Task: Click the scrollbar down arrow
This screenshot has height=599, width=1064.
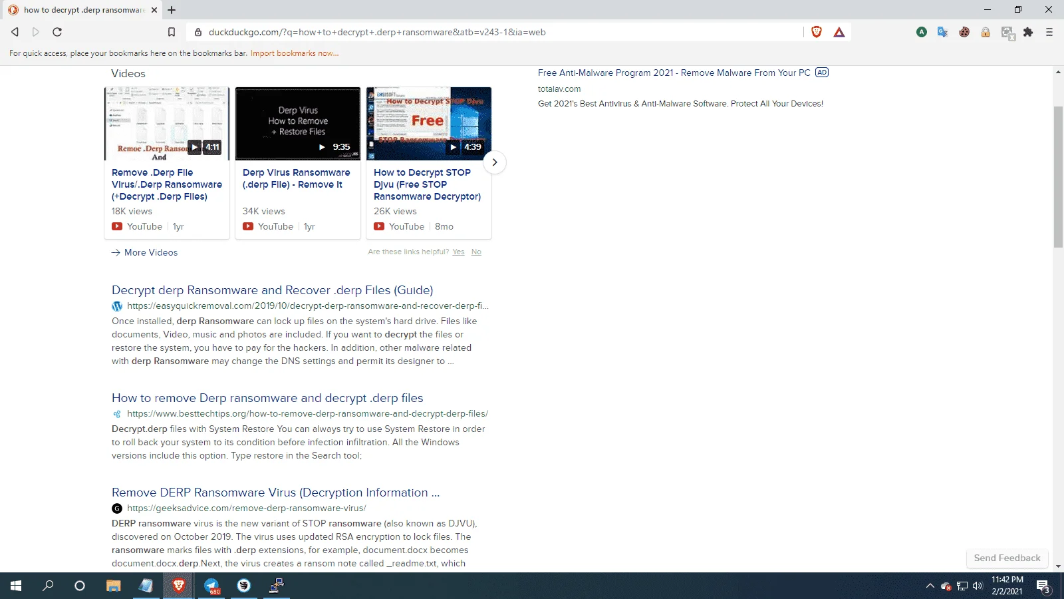Action: pos(1058,566)
